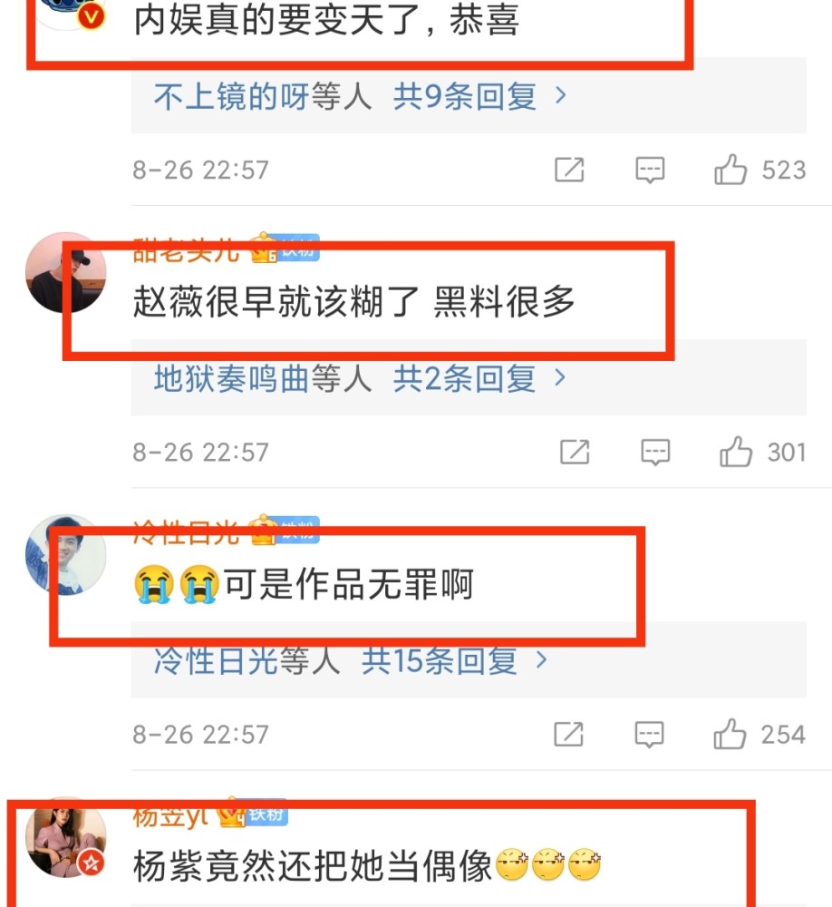
Task: Share the comment with 254 likes
Action: (568, 734)
